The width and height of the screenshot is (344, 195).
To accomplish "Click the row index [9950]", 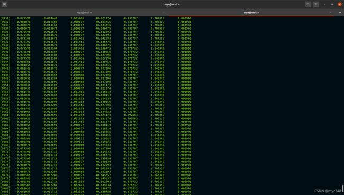I will coord(5,82).
